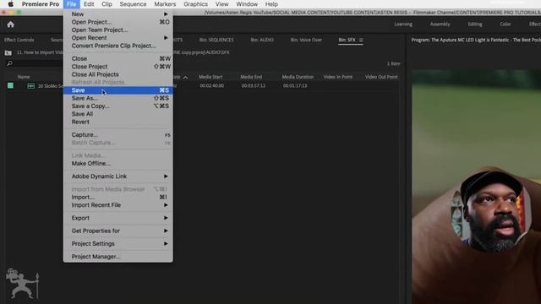The image size is (541, 304).
Task: Click media duration value 00:01:17:13
Action: click(x=295, y=86)
